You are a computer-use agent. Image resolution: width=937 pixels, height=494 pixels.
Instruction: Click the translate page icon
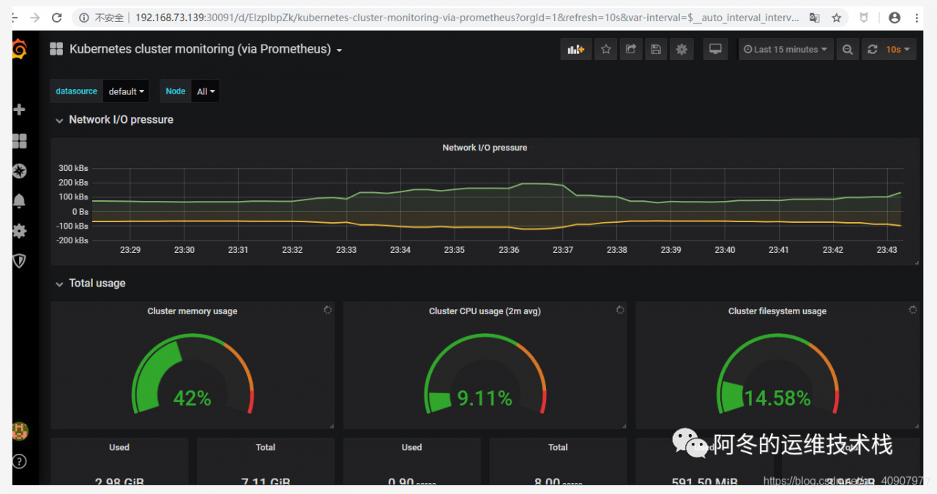click(815, 18)
